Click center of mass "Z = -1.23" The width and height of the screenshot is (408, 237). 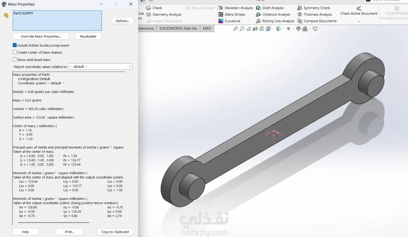coord(26,139)
